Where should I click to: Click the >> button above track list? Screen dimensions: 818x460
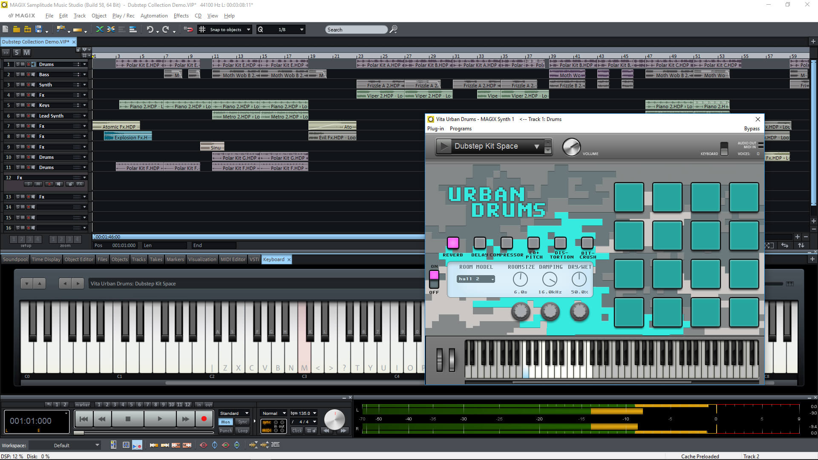click(x=6, y=52)
